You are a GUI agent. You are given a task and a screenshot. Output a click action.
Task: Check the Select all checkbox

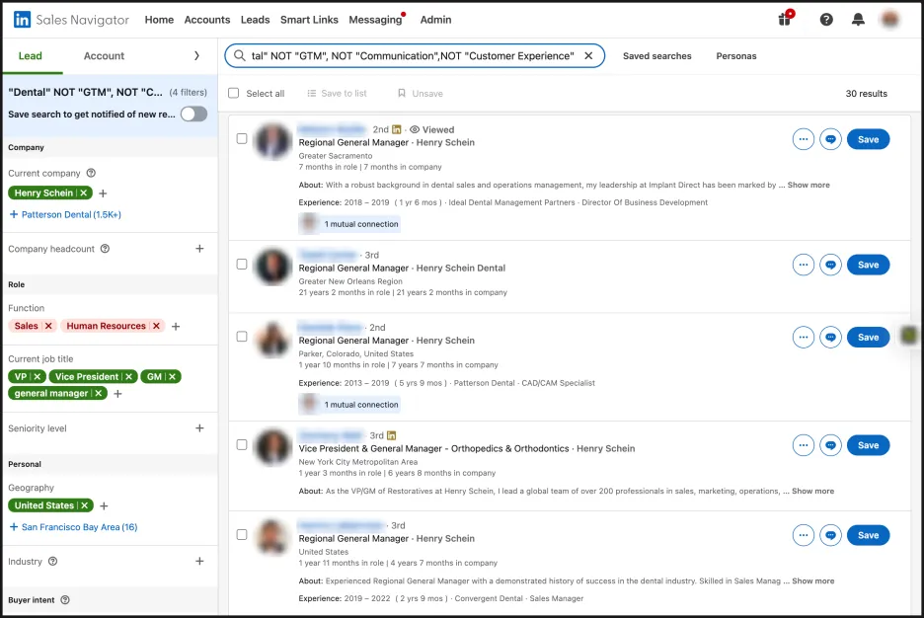(233, 93)
